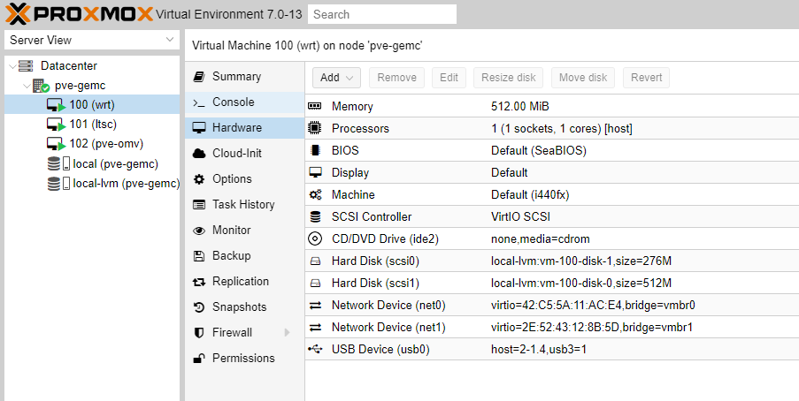Open the Replication tab
Image resolution: width=799 pixels, height=401 pixels.
coord(244,282)
